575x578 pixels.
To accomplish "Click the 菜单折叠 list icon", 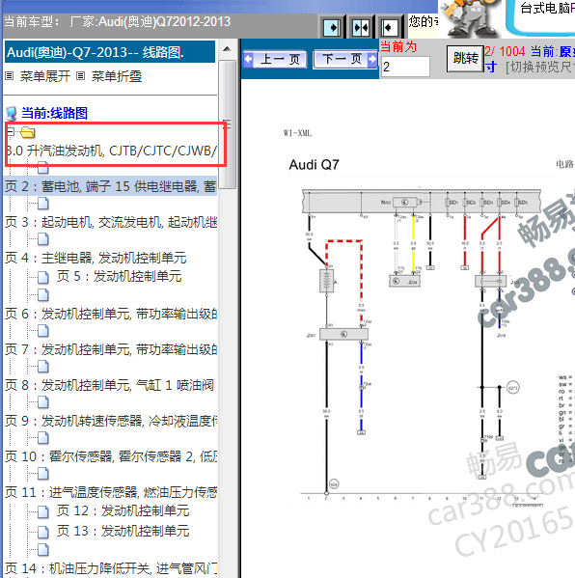I will (80, 76).
